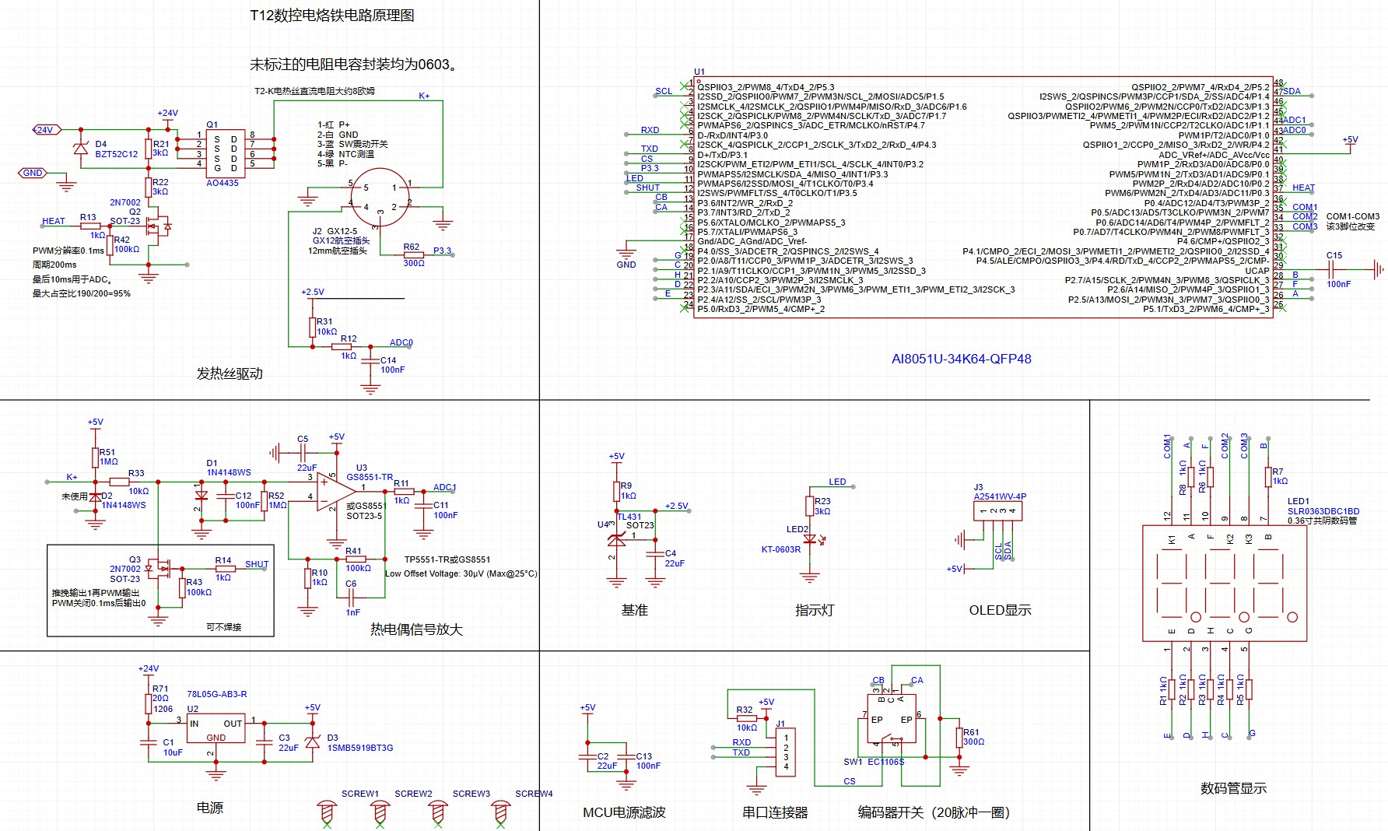
Task: Select the SCREW4 mounting hole symbol
Action: coord(501,813)
